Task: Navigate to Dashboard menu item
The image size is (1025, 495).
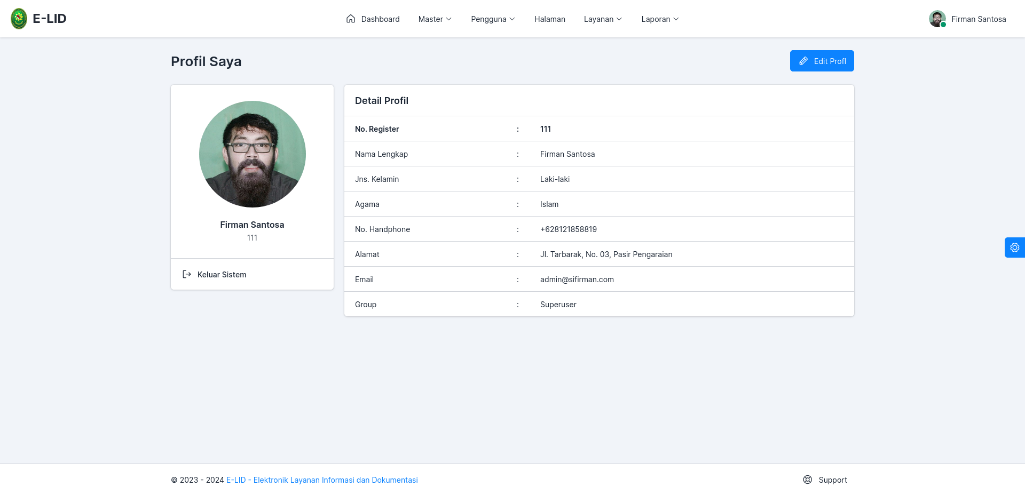Action: coord(373,19)
